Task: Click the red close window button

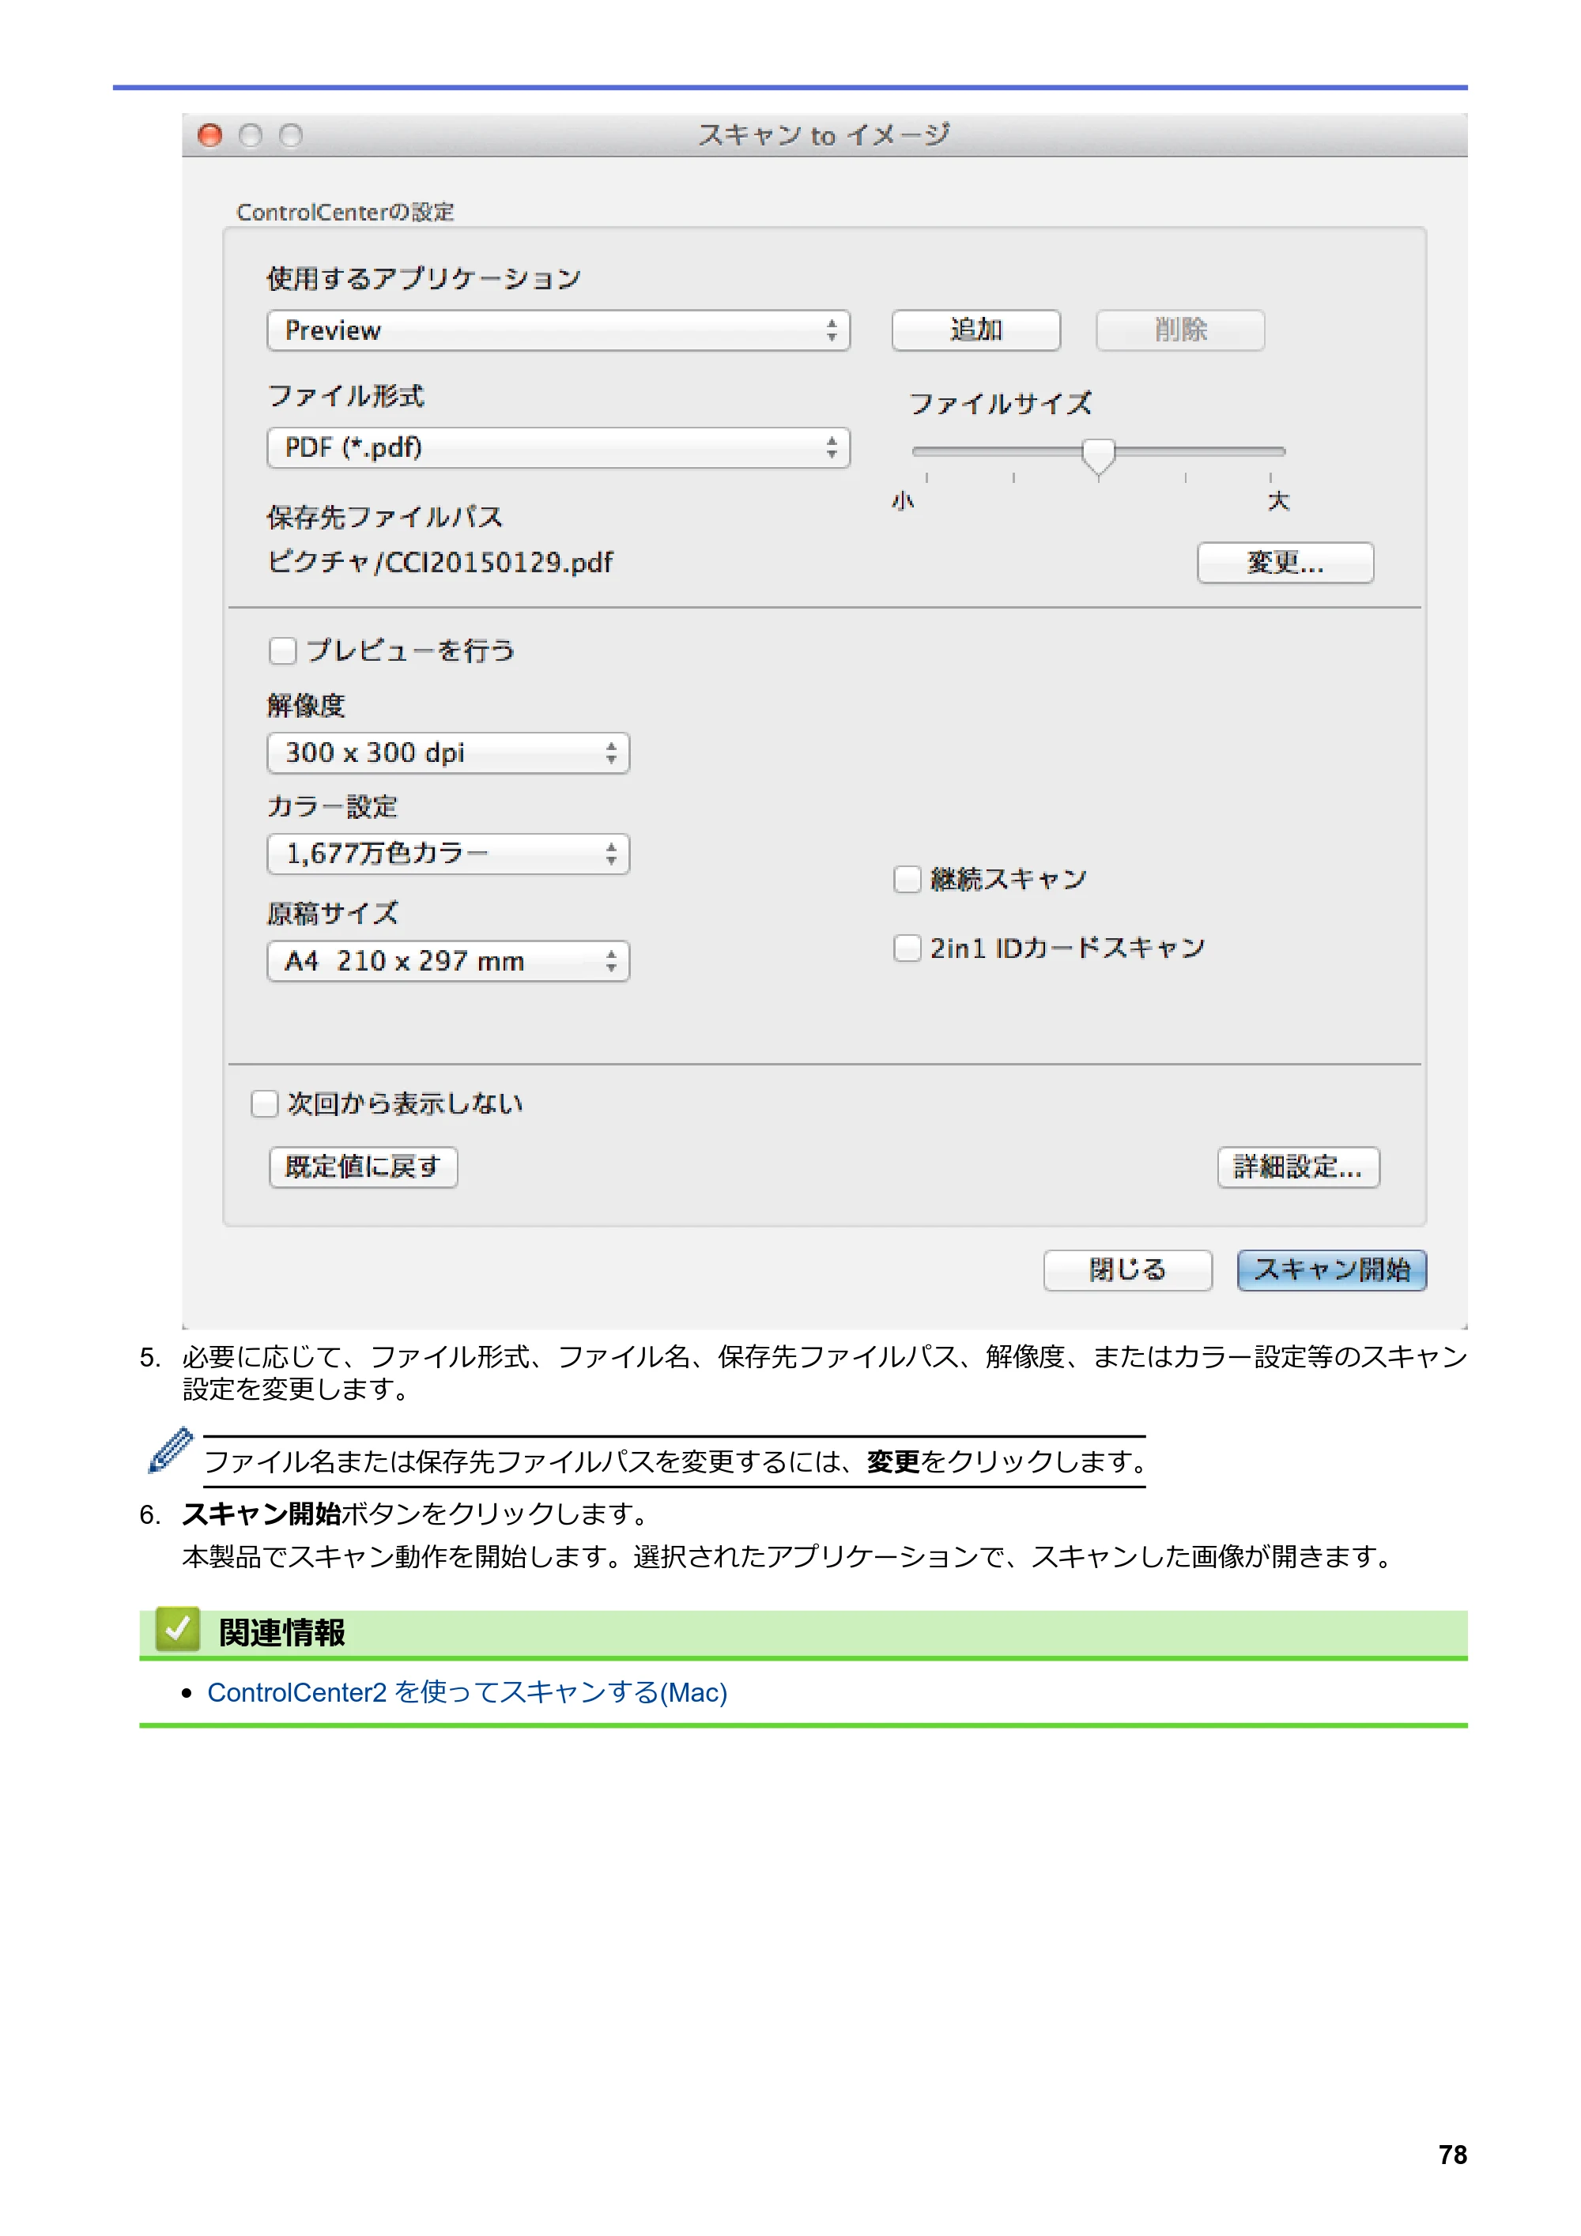Action: pyautogui.click(x=209, y=135)
